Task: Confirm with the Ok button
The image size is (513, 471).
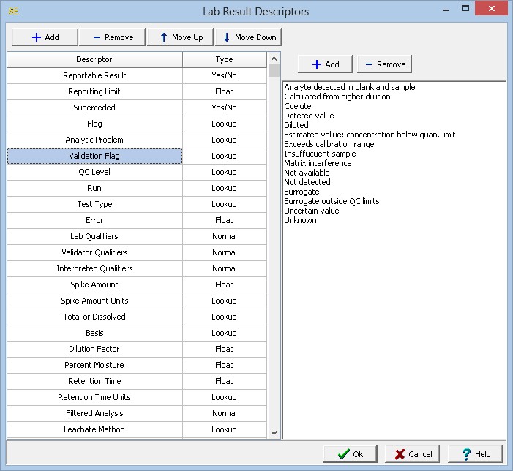Action: [350, 453]
